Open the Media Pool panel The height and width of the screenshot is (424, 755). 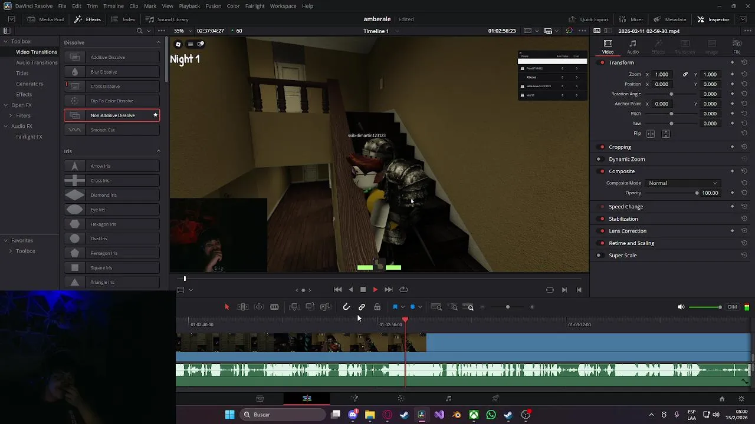tap(45, 19)
